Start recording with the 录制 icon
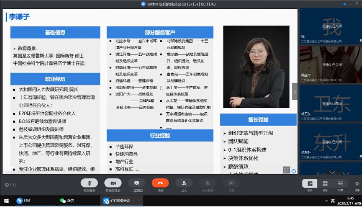 point(231,183)
